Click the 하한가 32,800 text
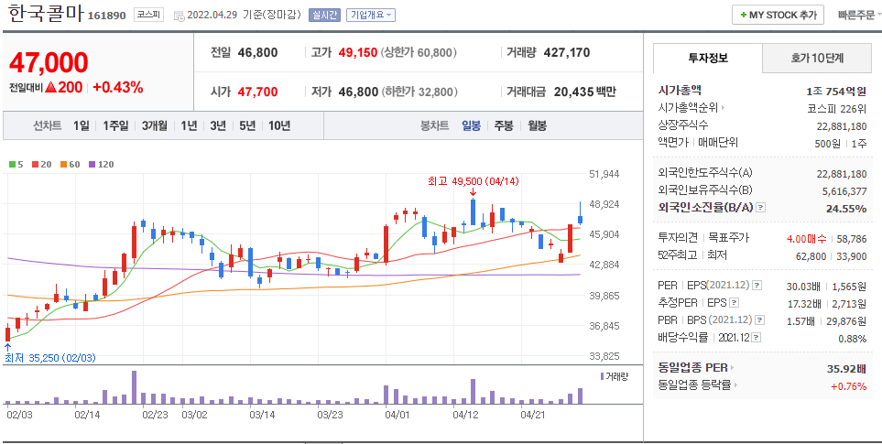Image resolution: width=882 pixels, height=444 pixels. click(x=419, y=92)
